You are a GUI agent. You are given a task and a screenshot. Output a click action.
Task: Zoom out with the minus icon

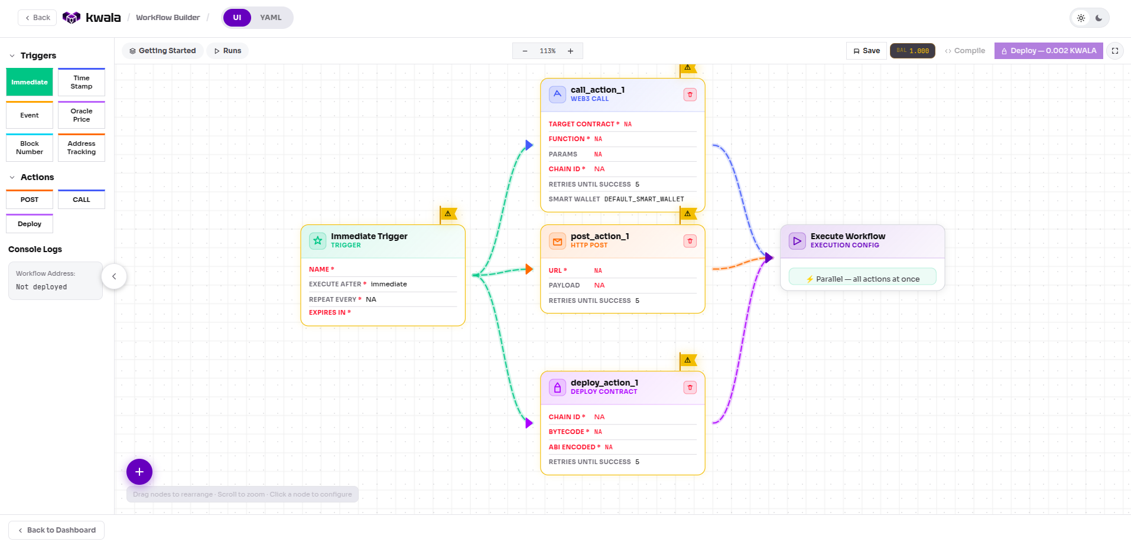coord(525,51)
